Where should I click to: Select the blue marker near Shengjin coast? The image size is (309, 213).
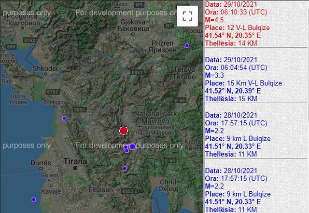click(64, 118)
